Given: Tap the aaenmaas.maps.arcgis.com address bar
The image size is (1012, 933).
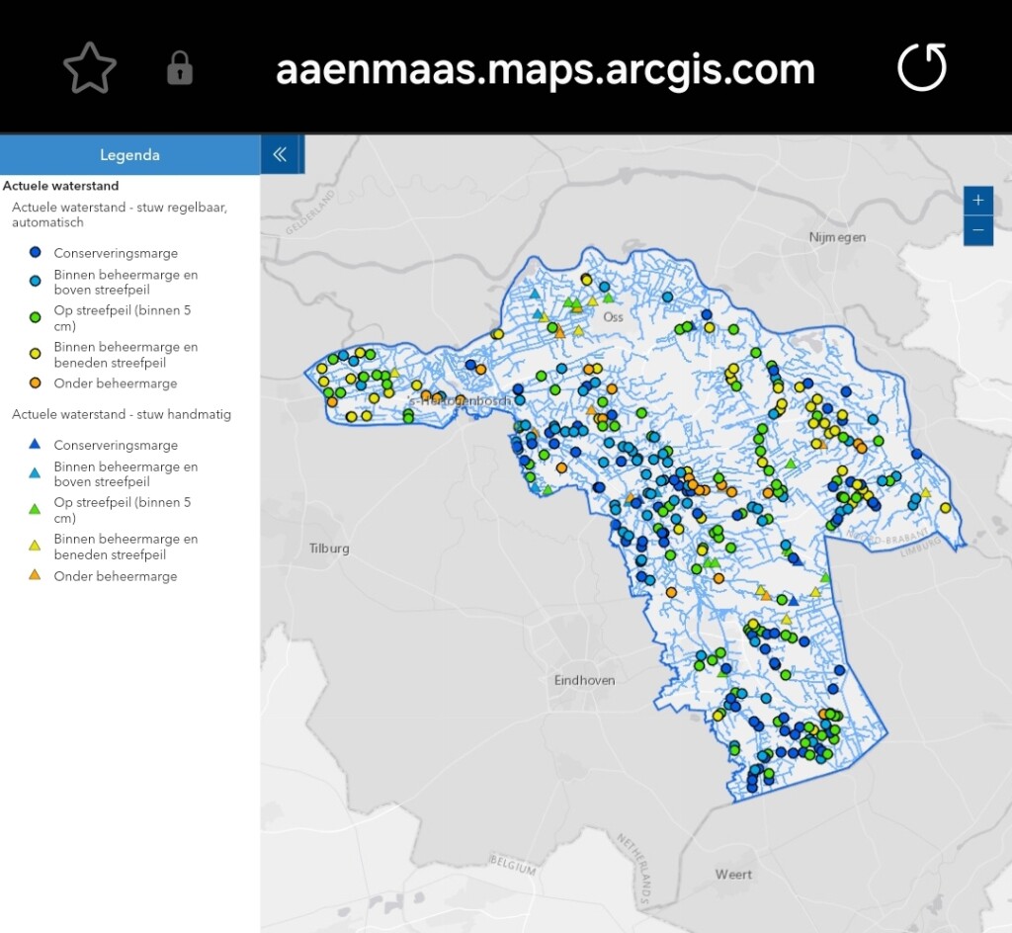Looking at the screenshot, I should click(x=545, y=69).
